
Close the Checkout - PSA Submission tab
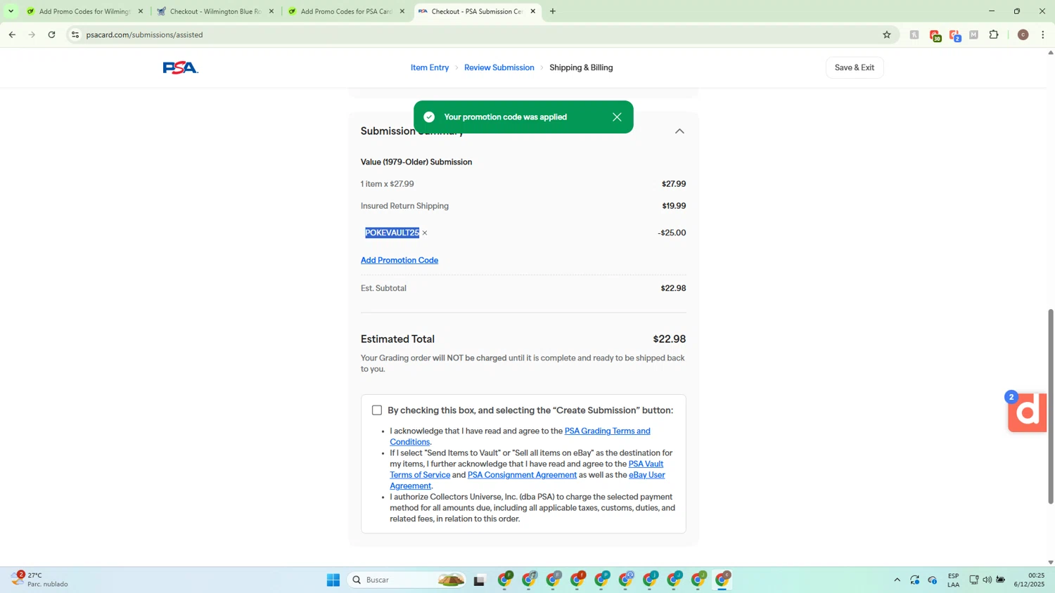[533, 11]
